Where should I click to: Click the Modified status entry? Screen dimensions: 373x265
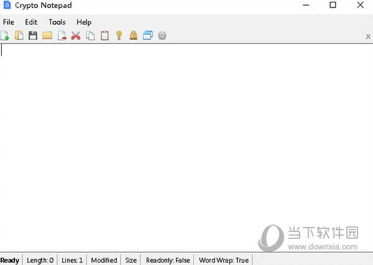pos(104,260)
